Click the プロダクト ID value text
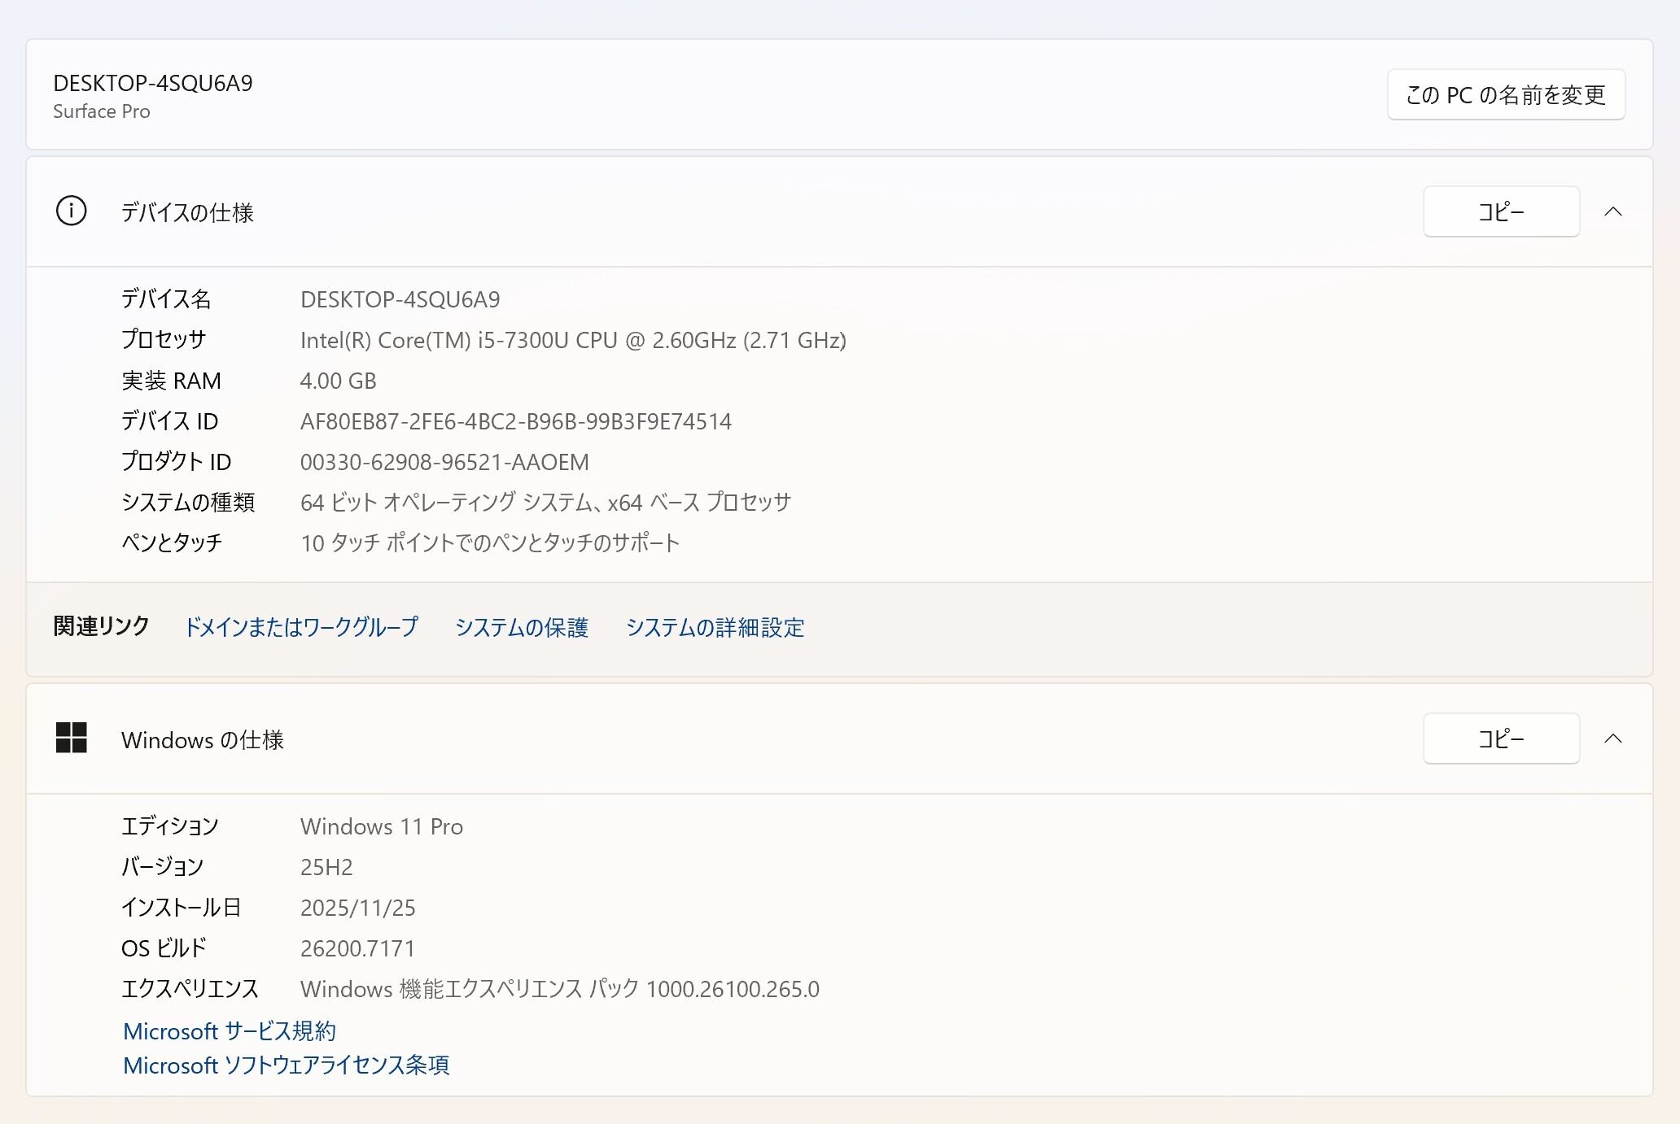 point(444,462)
